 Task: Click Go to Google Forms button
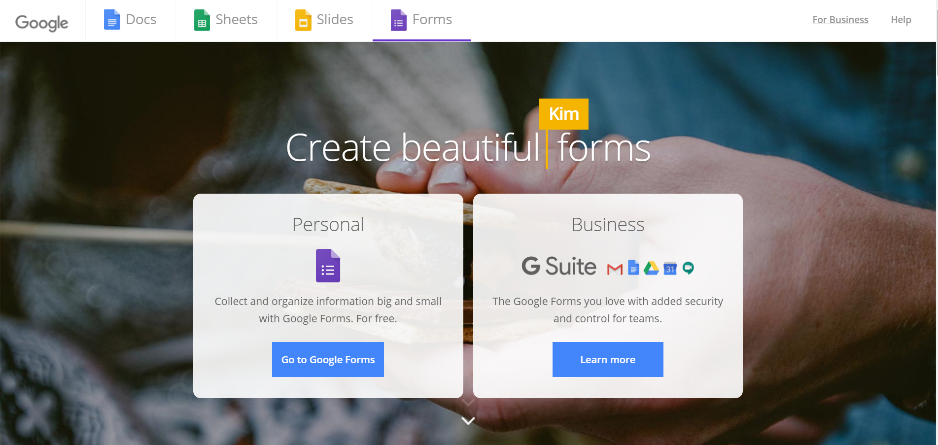[328, 359]
